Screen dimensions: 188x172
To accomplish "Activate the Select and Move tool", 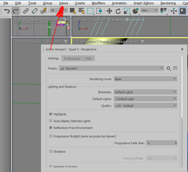I will (109, 11).
